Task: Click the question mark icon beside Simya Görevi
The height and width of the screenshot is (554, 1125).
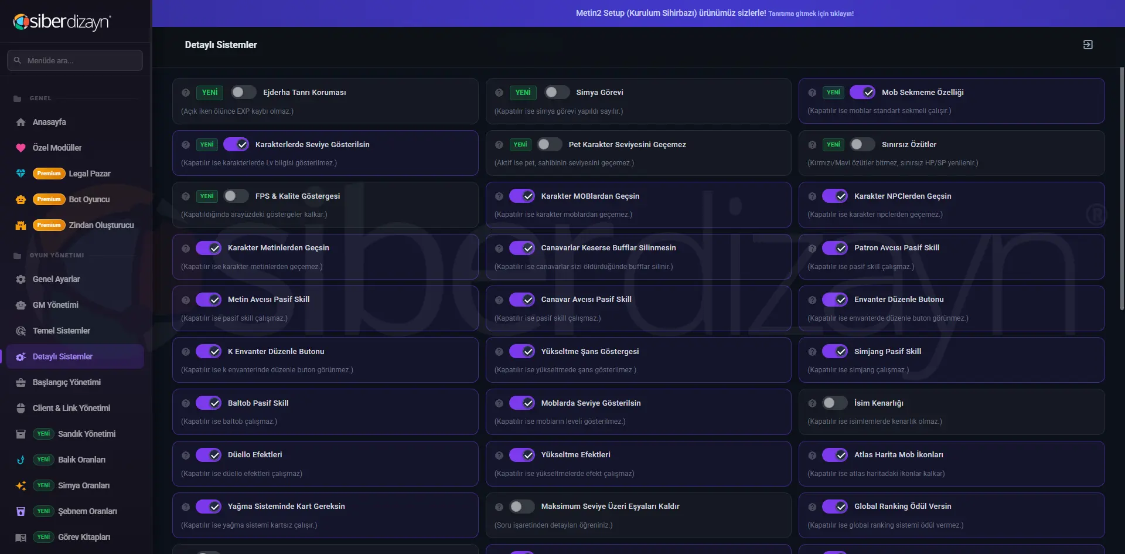Action: pos(499,93)
